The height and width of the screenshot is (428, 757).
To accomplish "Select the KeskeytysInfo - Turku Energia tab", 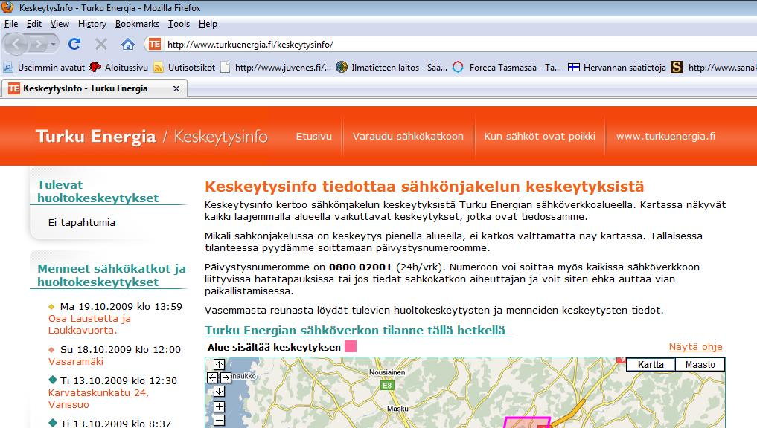I will [94, 88].
